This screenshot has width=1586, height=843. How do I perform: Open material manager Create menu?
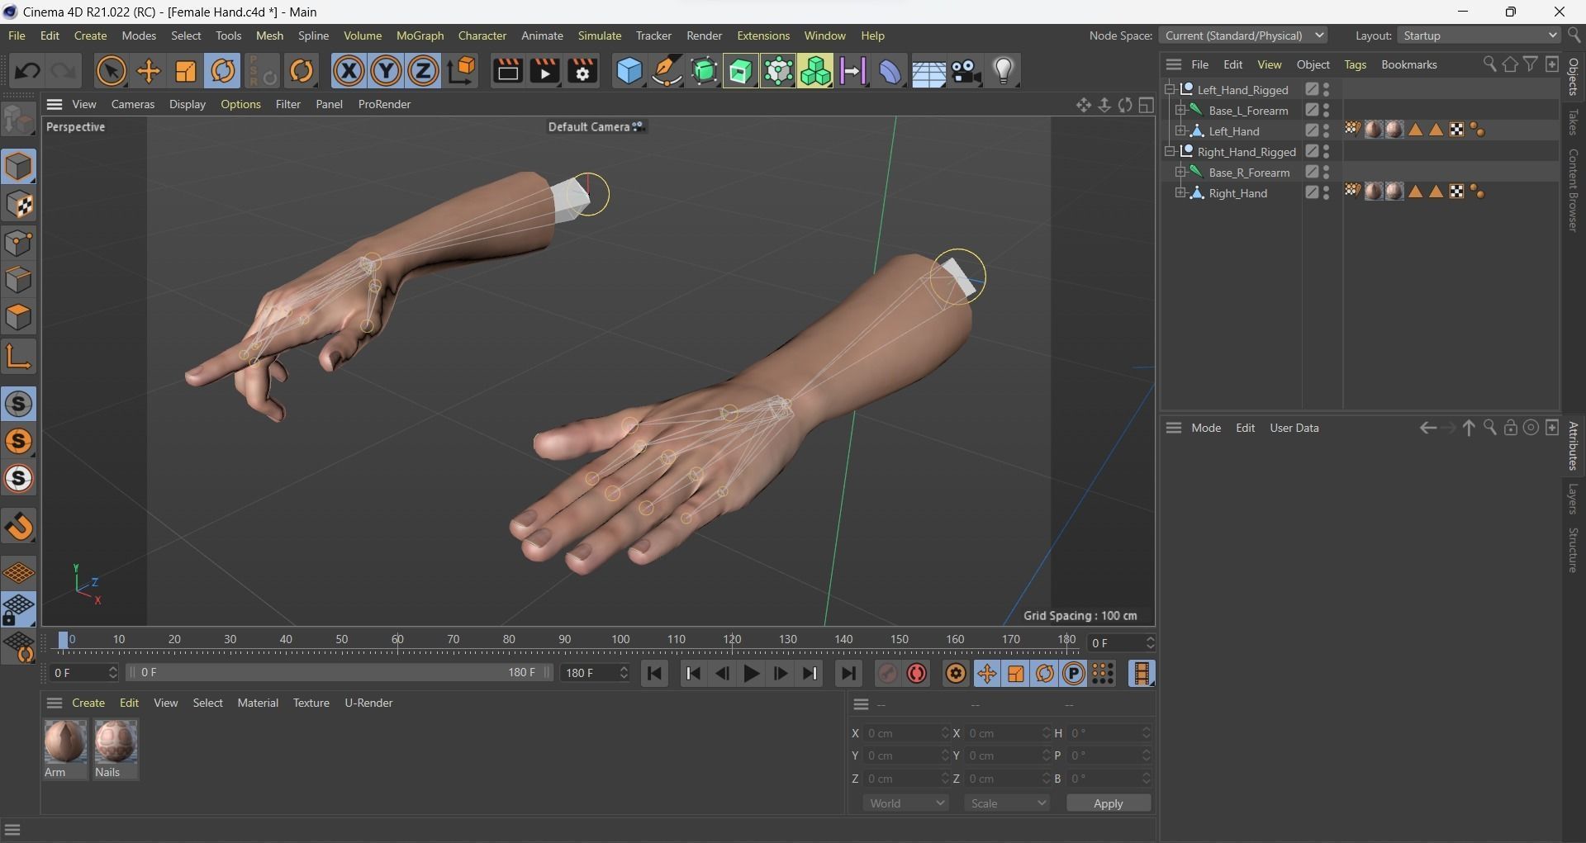click(x=88, y=703)
